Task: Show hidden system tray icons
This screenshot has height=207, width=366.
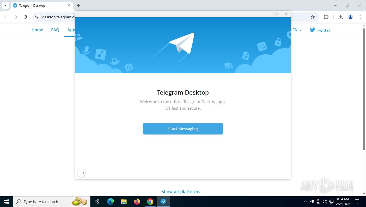Action: [305, 202]
